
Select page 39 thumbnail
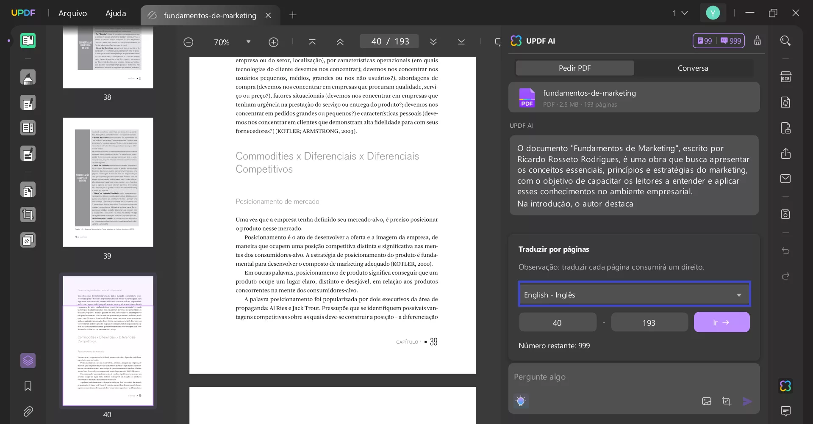click(x=108, y=184)
